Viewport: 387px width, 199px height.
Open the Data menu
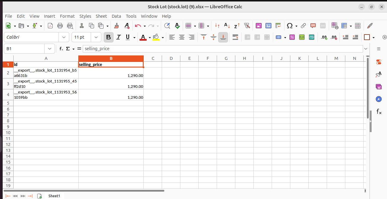point(116,16)
